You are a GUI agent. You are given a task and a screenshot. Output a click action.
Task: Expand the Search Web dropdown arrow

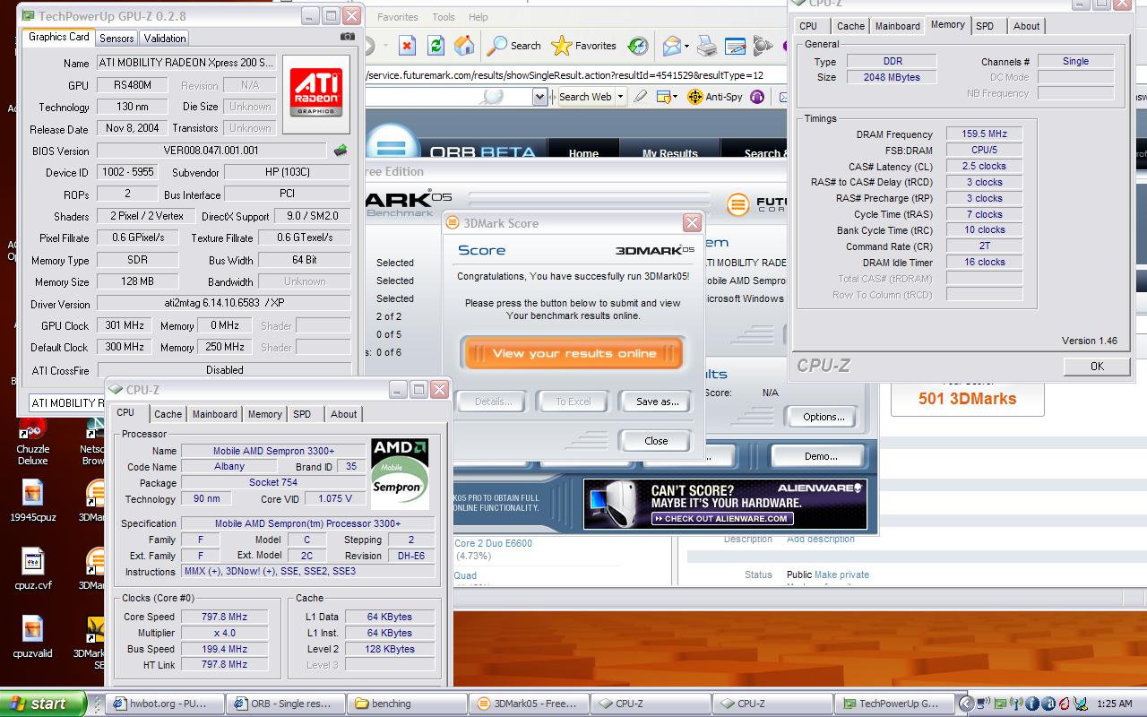(x=619, y=97)
